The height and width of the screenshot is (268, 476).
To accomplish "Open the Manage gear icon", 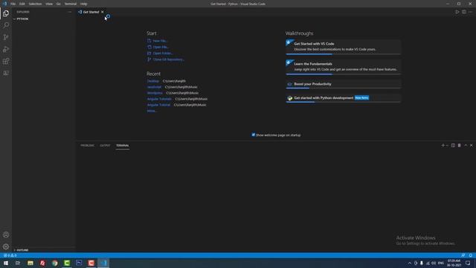I will pyautogui.click(x=6, y=246).
